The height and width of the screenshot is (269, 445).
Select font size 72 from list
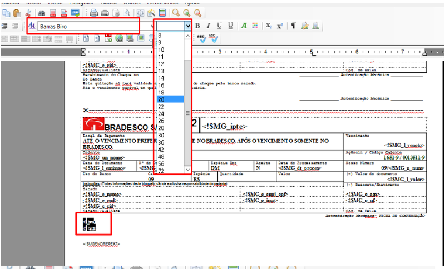coord(170,171)
